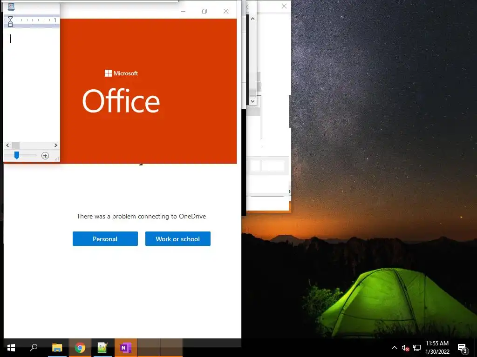Screen dimensions: 477x357
Task: Click the scroll down arrow in right window
Action: click(x=252, y=101)
